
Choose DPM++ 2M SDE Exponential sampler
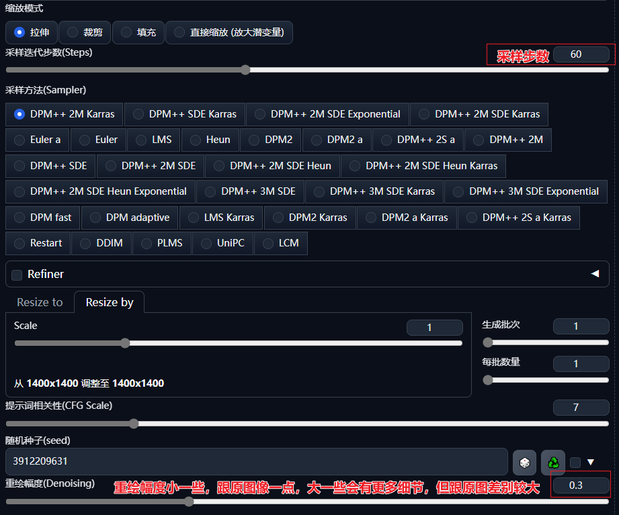click(327, 114)
